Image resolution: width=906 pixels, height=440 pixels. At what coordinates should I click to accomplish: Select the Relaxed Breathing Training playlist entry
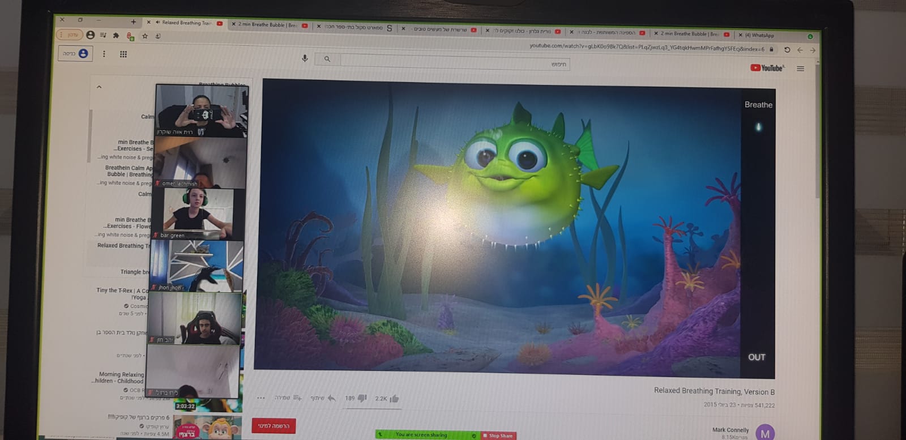point(123,246)
